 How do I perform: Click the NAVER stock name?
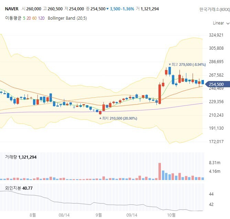click(12, 9)
